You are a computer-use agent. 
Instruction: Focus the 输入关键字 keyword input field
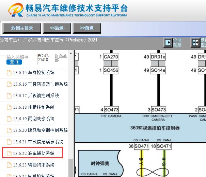point(17,57)
